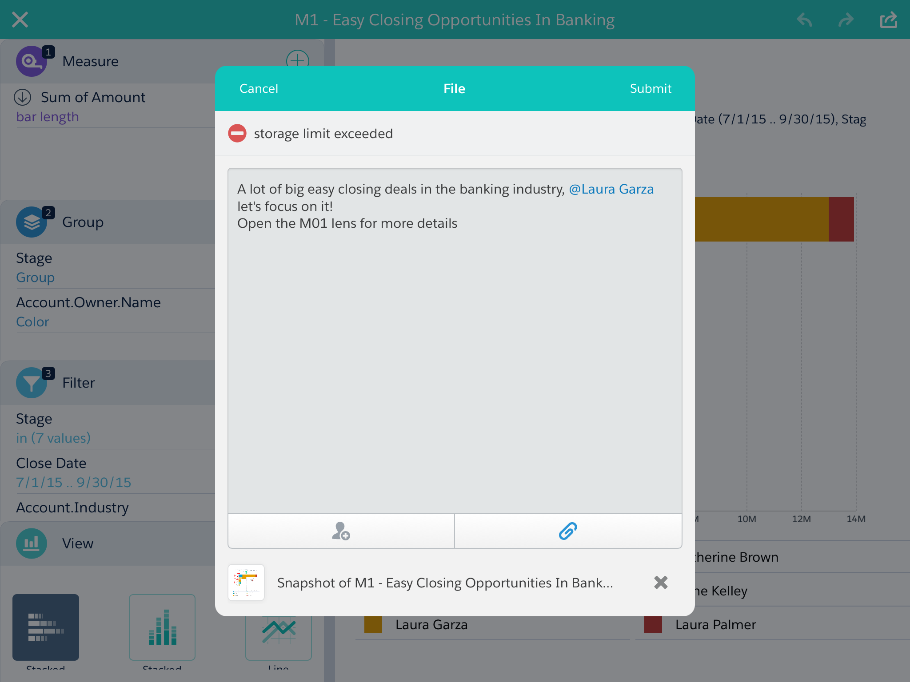Open Close Date filter 7/1/15..9/30/15
This screenshot has height=682, width=910.
pyautogui.click(x=74, y=482)
